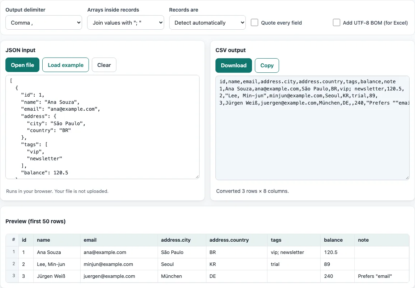Select the juergen@example.com email cell
Image resolution: width=415 pixels, height=288 pixels.
[x=119, y=276]
